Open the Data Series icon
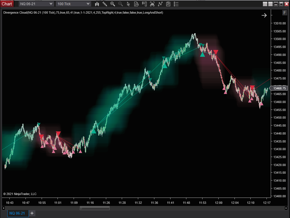290x218 pixels. coord(152,4)
